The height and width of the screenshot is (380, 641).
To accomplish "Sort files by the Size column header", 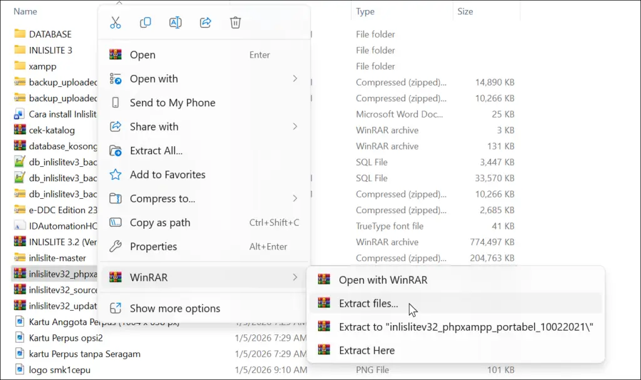I will click(x=465, y=11).
